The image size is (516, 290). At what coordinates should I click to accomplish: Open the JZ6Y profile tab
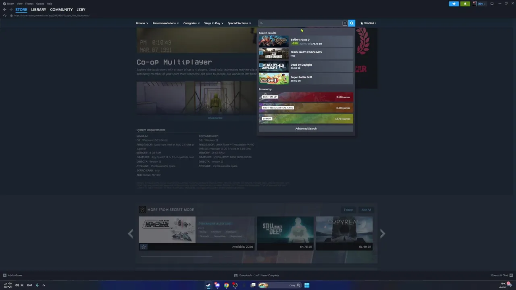coord(81,10)
